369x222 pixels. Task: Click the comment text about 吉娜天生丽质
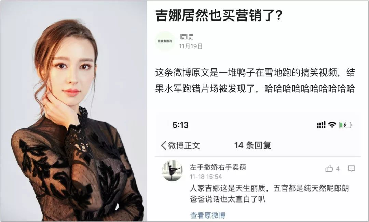(x=270, y=194)
